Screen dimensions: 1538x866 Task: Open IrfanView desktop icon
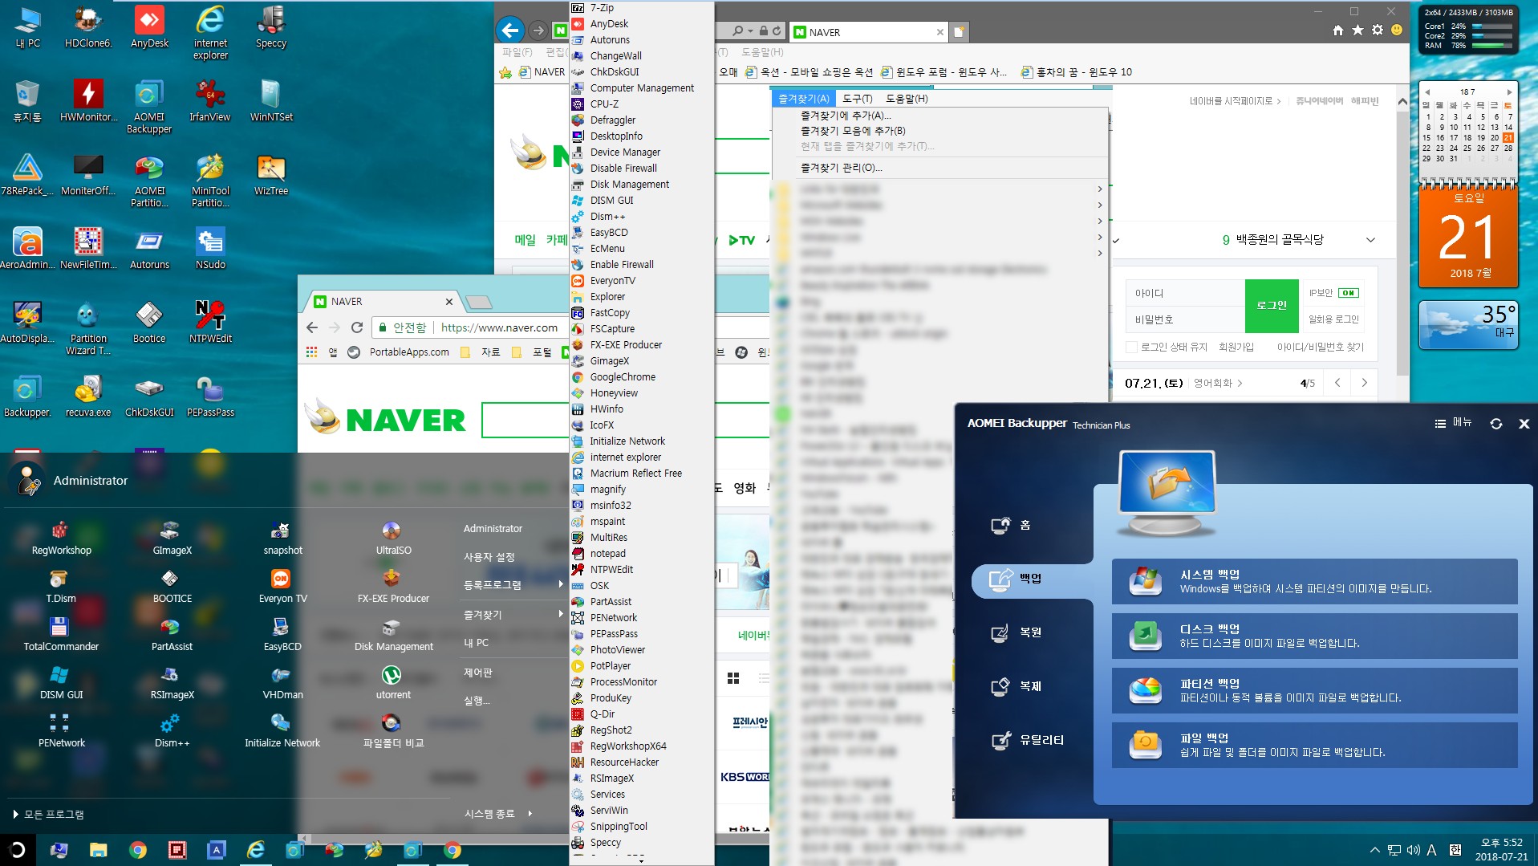(x=210, y=100)
